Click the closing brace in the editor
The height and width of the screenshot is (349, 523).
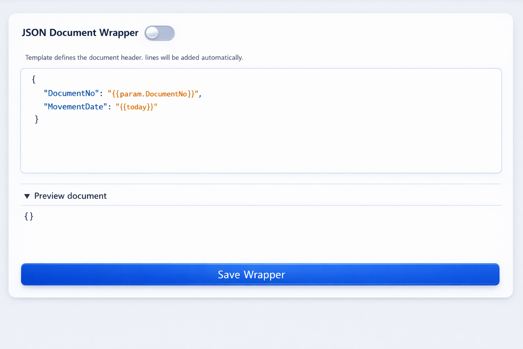[x=36, y=119]
